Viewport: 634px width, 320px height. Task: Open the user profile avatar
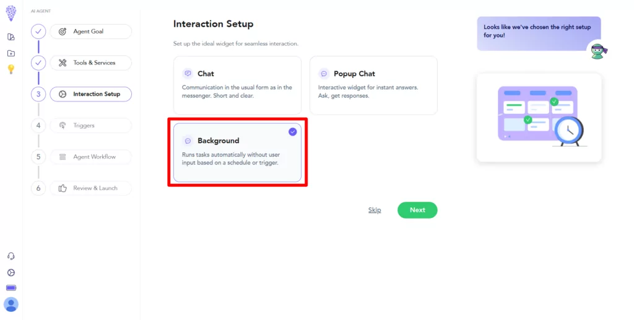pyautogui.click(x=11, y=305)
